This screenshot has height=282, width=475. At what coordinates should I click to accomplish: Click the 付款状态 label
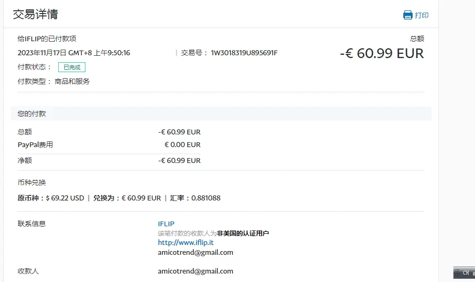34,67
